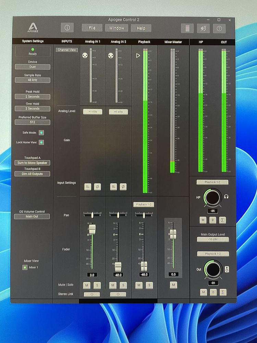
Task: Invert phase on Analog IN 2
Action: 123,187
